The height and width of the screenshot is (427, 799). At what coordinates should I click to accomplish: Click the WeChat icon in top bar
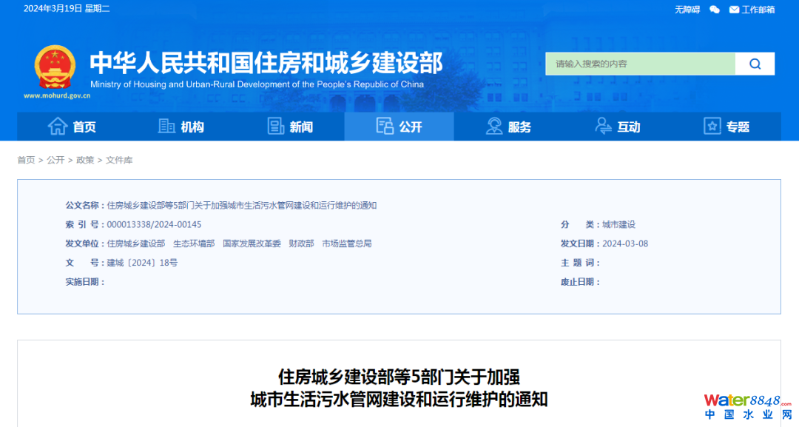[x=714, y=10]
